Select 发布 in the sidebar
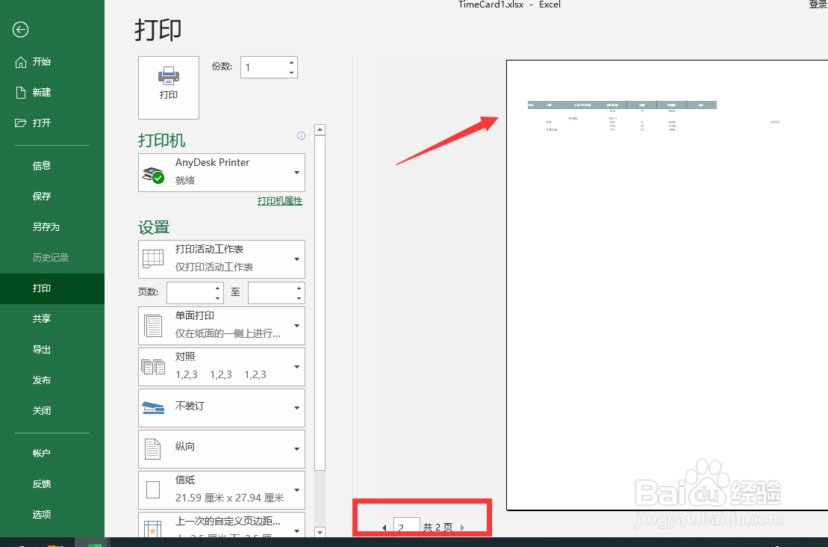Viewport: 828px width, 547px height. click(x=52, y=380)
